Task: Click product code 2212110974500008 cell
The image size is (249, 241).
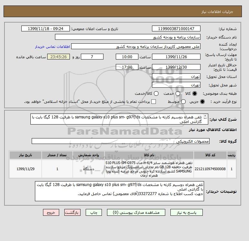Action: [210, 169]
